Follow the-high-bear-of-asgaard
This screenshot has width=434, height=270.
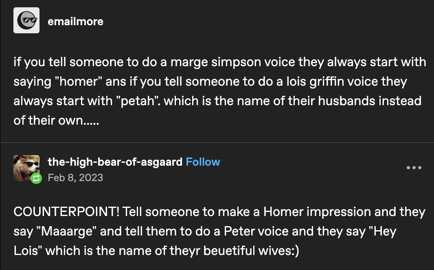pyautogui.click(x=203, y=162)
